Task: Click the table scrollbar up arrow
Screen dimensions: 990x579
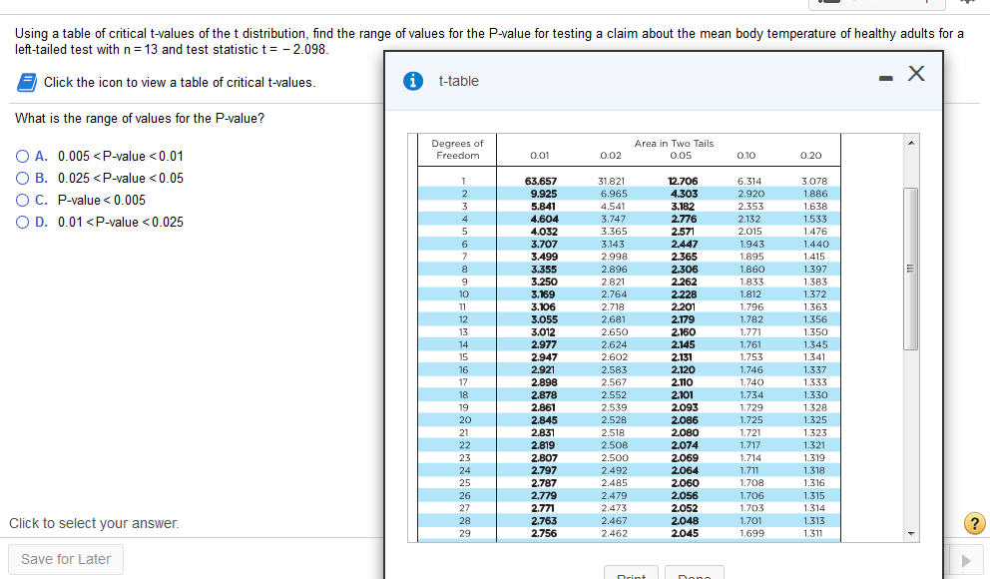Action: pos(909,141)
